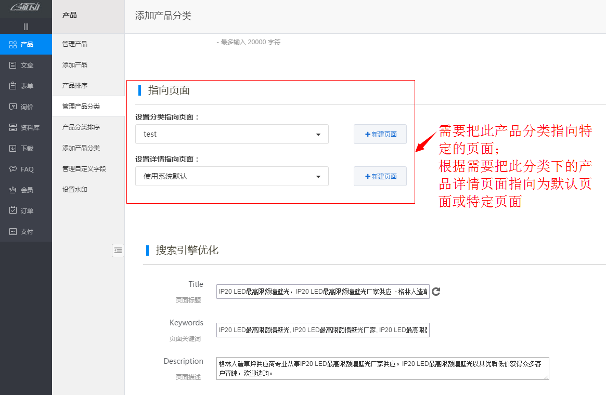
Task: Open the 资料库 section
Action: click(26, 127)
